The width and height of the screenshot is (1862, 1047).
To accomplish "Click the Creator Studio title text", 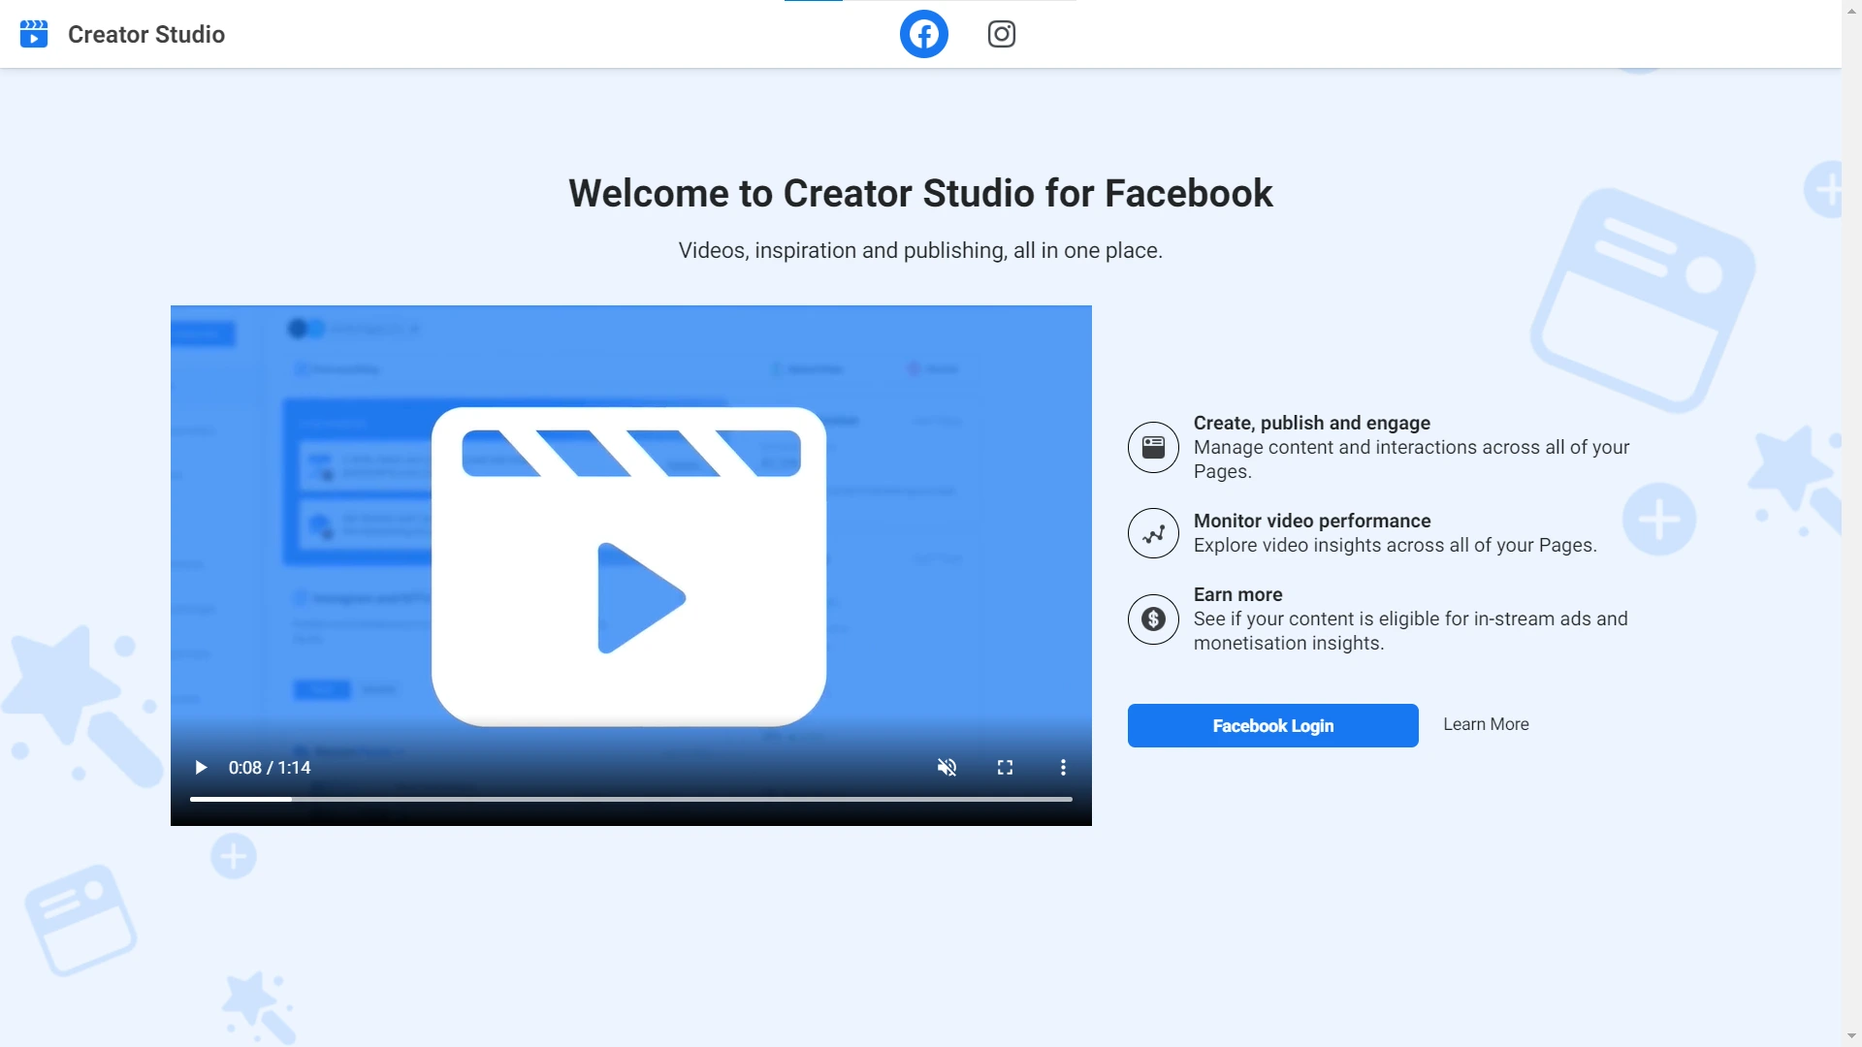I will point(146,34).
